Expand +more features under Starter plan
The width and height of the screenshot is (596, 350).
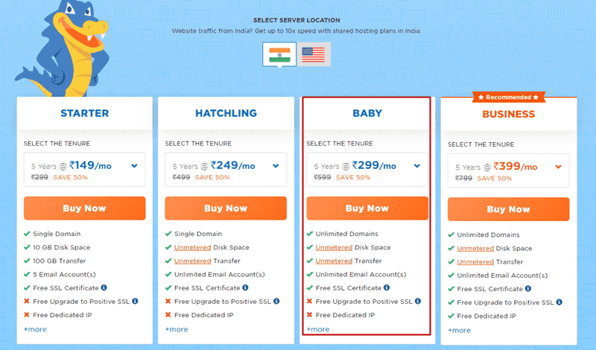point(34,328)
